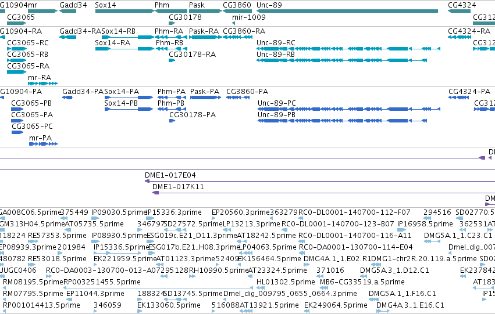Select EST HL01302.5prime

(x=286, y=282)
